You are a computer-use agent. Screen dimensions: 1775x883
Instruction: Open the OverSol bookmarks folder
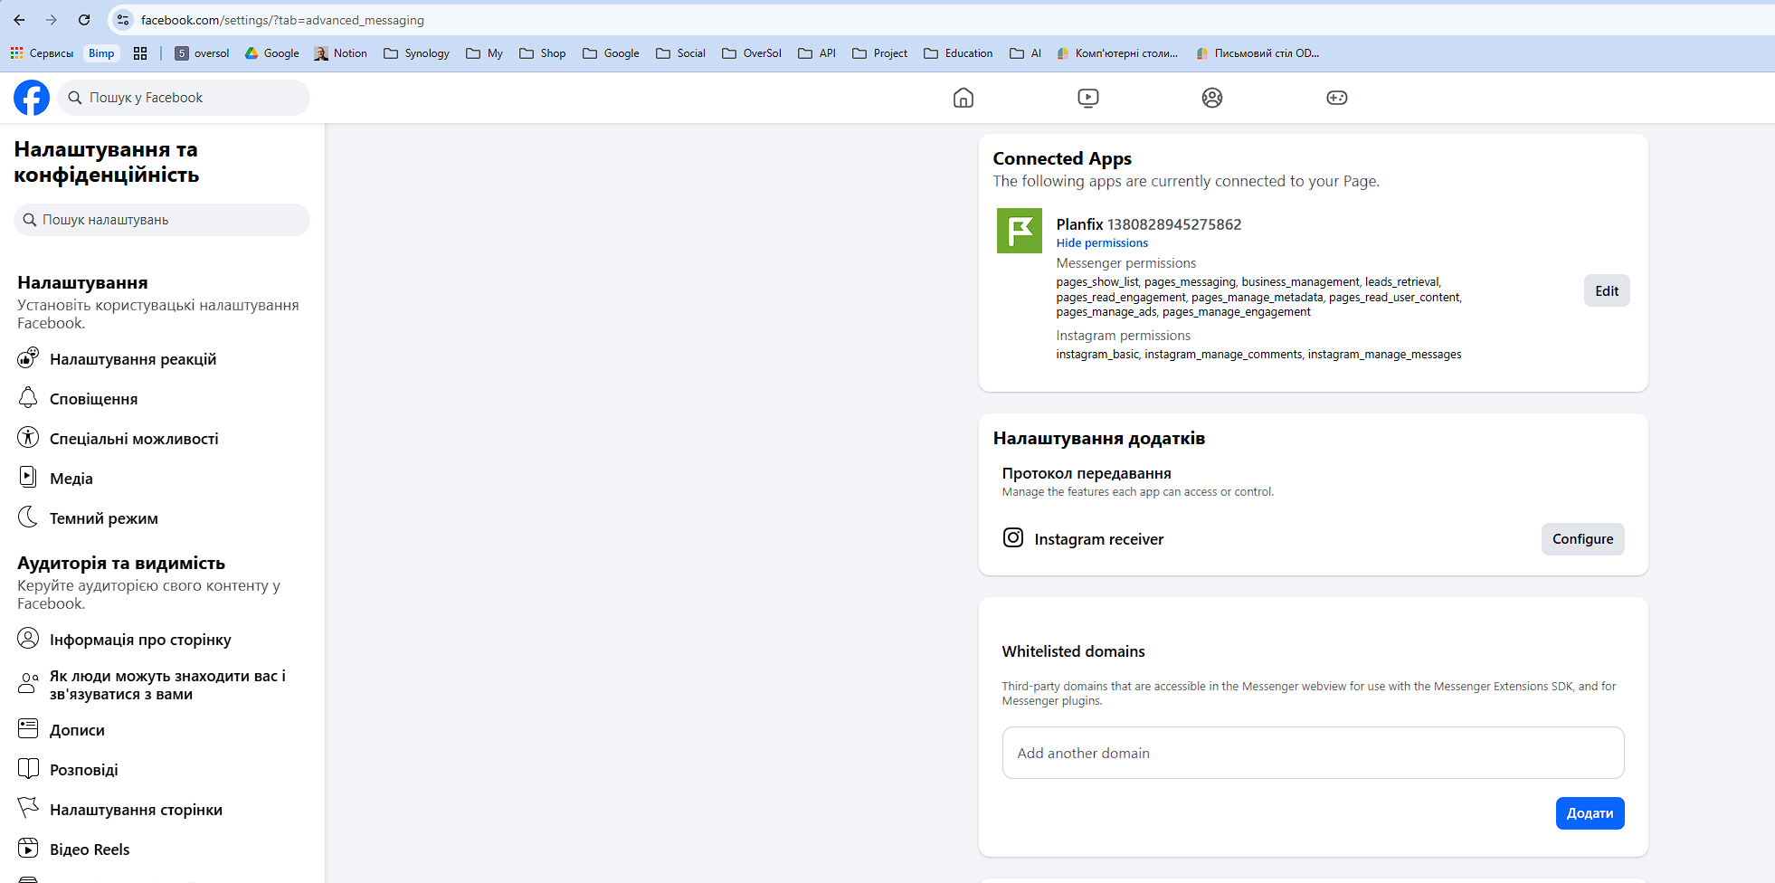pos(751,53)
